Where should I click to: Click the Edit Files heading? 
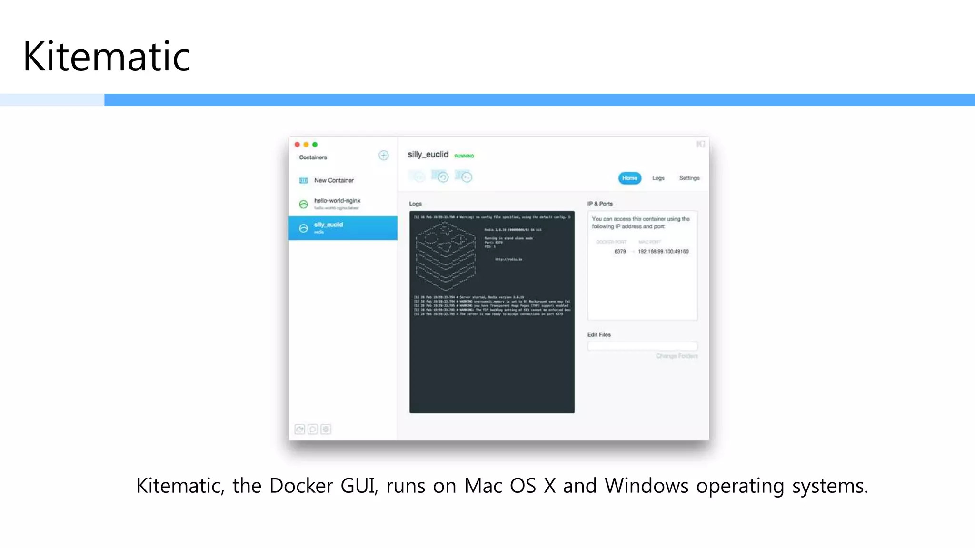(599, 335)
